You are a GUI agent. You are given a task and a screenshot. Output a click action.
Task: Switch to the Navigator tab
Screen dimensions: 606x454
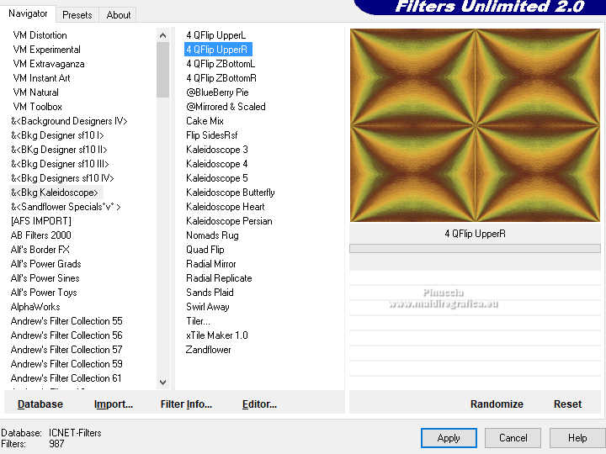[x=28, y=14]
